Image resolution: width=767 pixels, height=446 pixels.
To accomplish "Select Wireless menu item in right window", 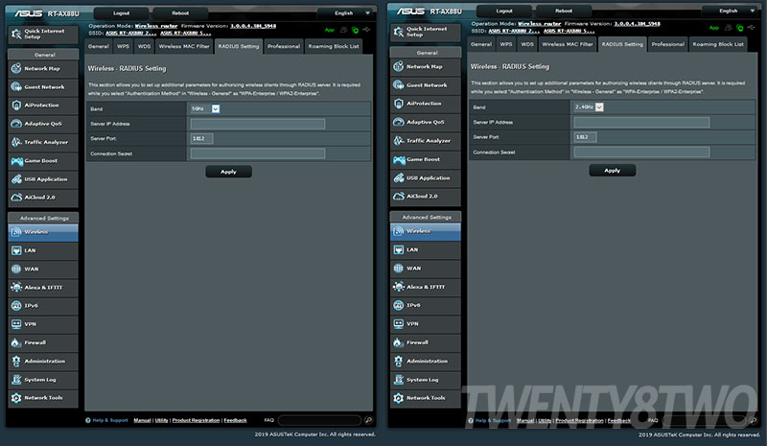I will tap(426, 231).
